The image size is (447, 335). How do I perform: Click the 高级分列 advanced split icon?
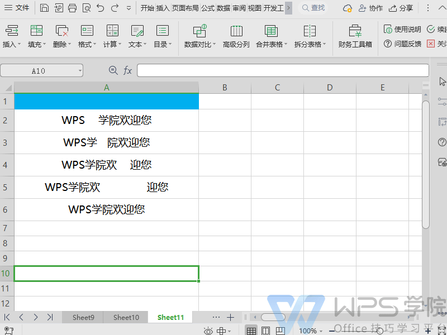pyautogui.click(x=236, y=36)
